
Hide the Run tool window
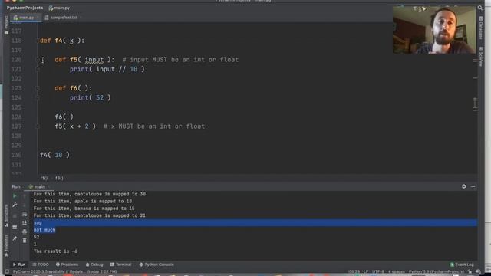[x=473, y=186]
